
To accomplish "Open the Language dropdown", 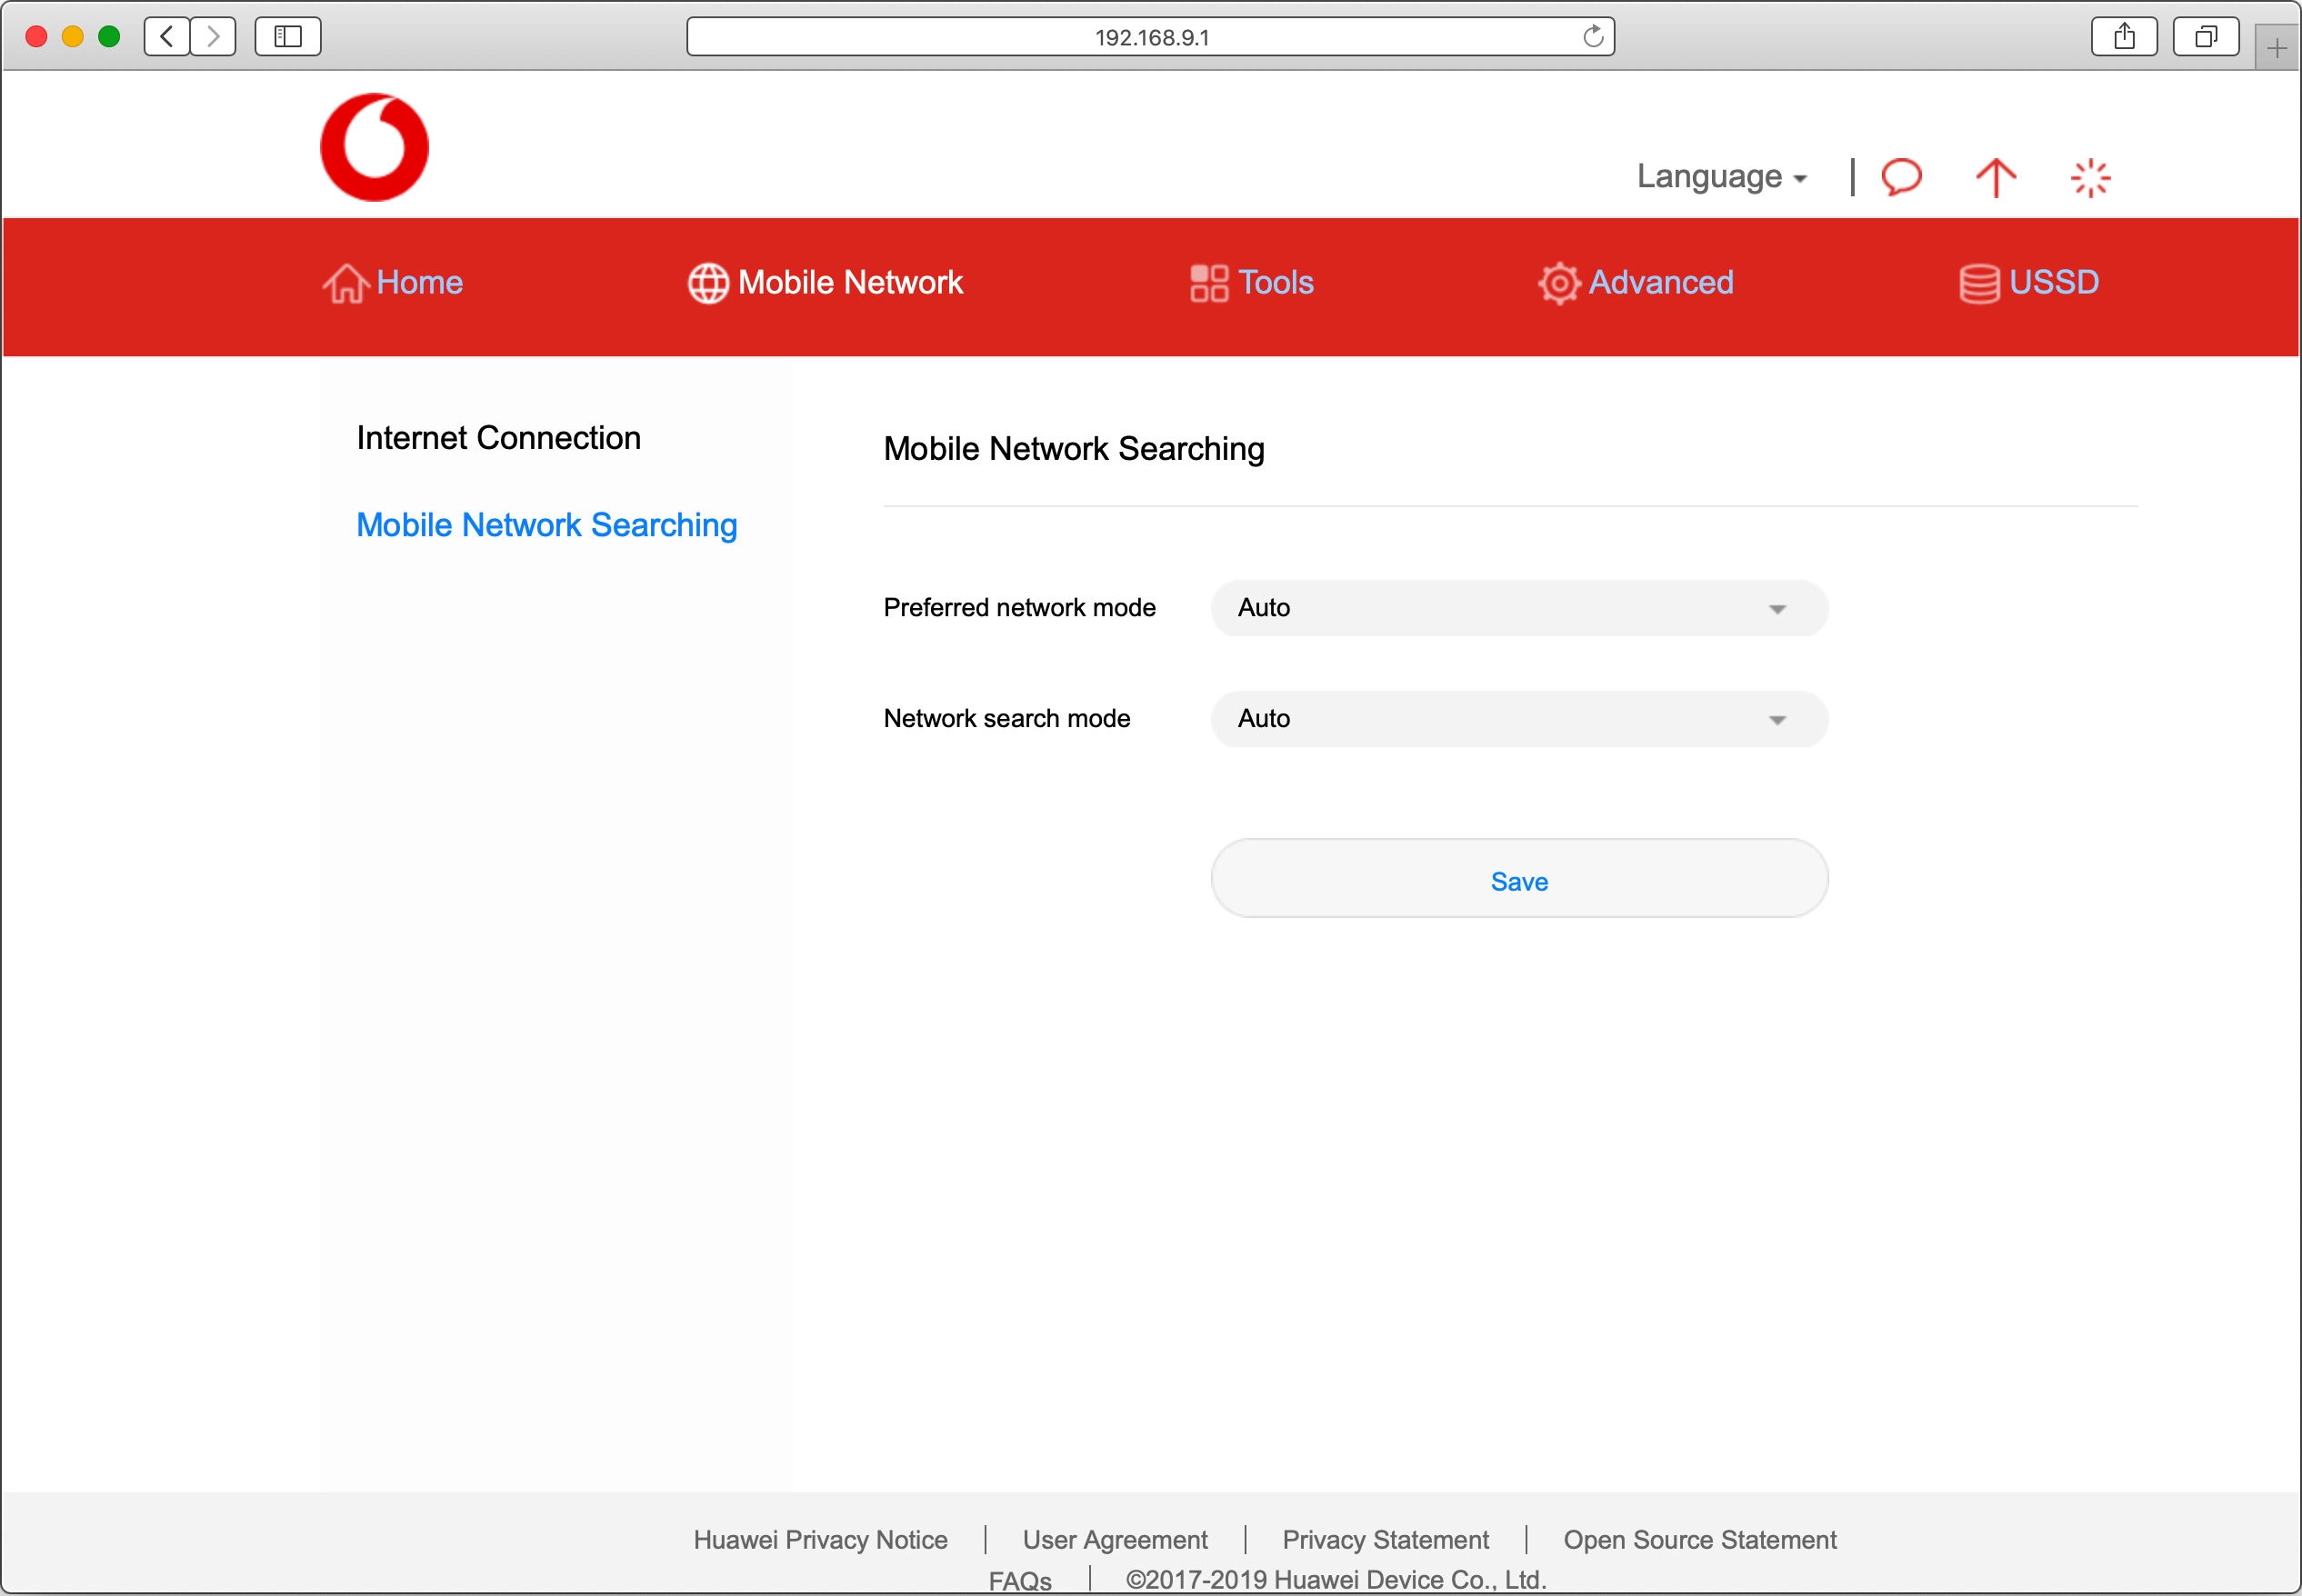I will click(x=1722, y=176).
